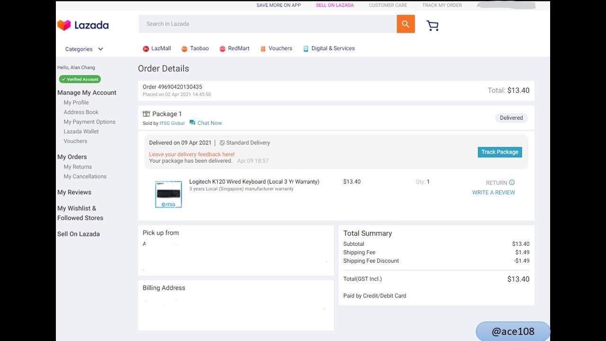The height and width of the screenshot is (341, 606).
Task: Open My Returns
Action: tap(78, 167)
